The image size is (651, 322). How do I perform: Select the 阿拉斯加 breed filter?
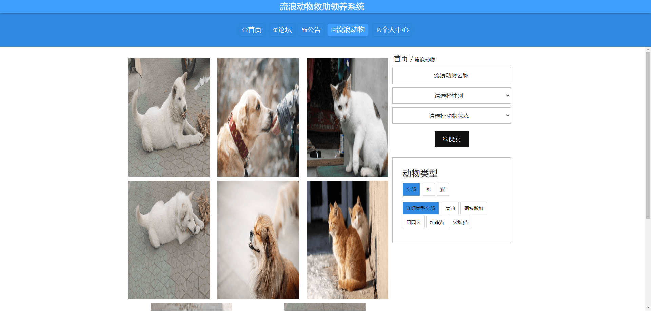coord(474,208)
